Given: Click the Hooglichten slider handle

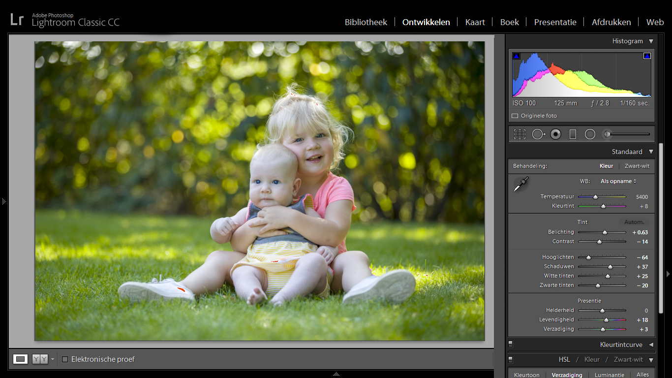Looking at the screenshot, I should click(x=588, y=257).
